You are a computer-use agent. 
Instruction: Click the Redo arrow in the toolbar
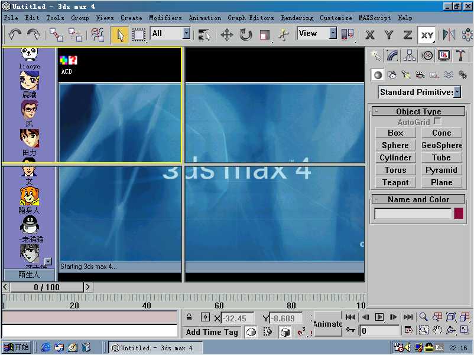pos(33,34)
